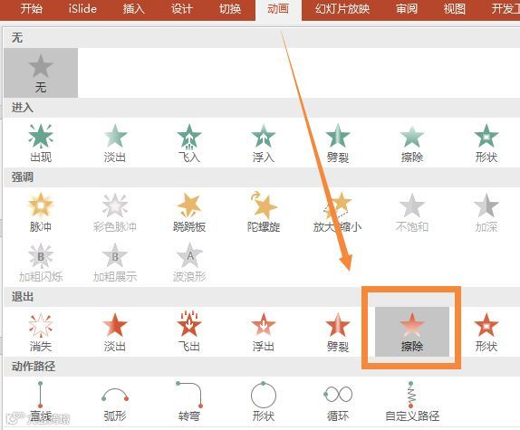
Task: Select the 出现 entrance animation
Action: tap(41, 142)
